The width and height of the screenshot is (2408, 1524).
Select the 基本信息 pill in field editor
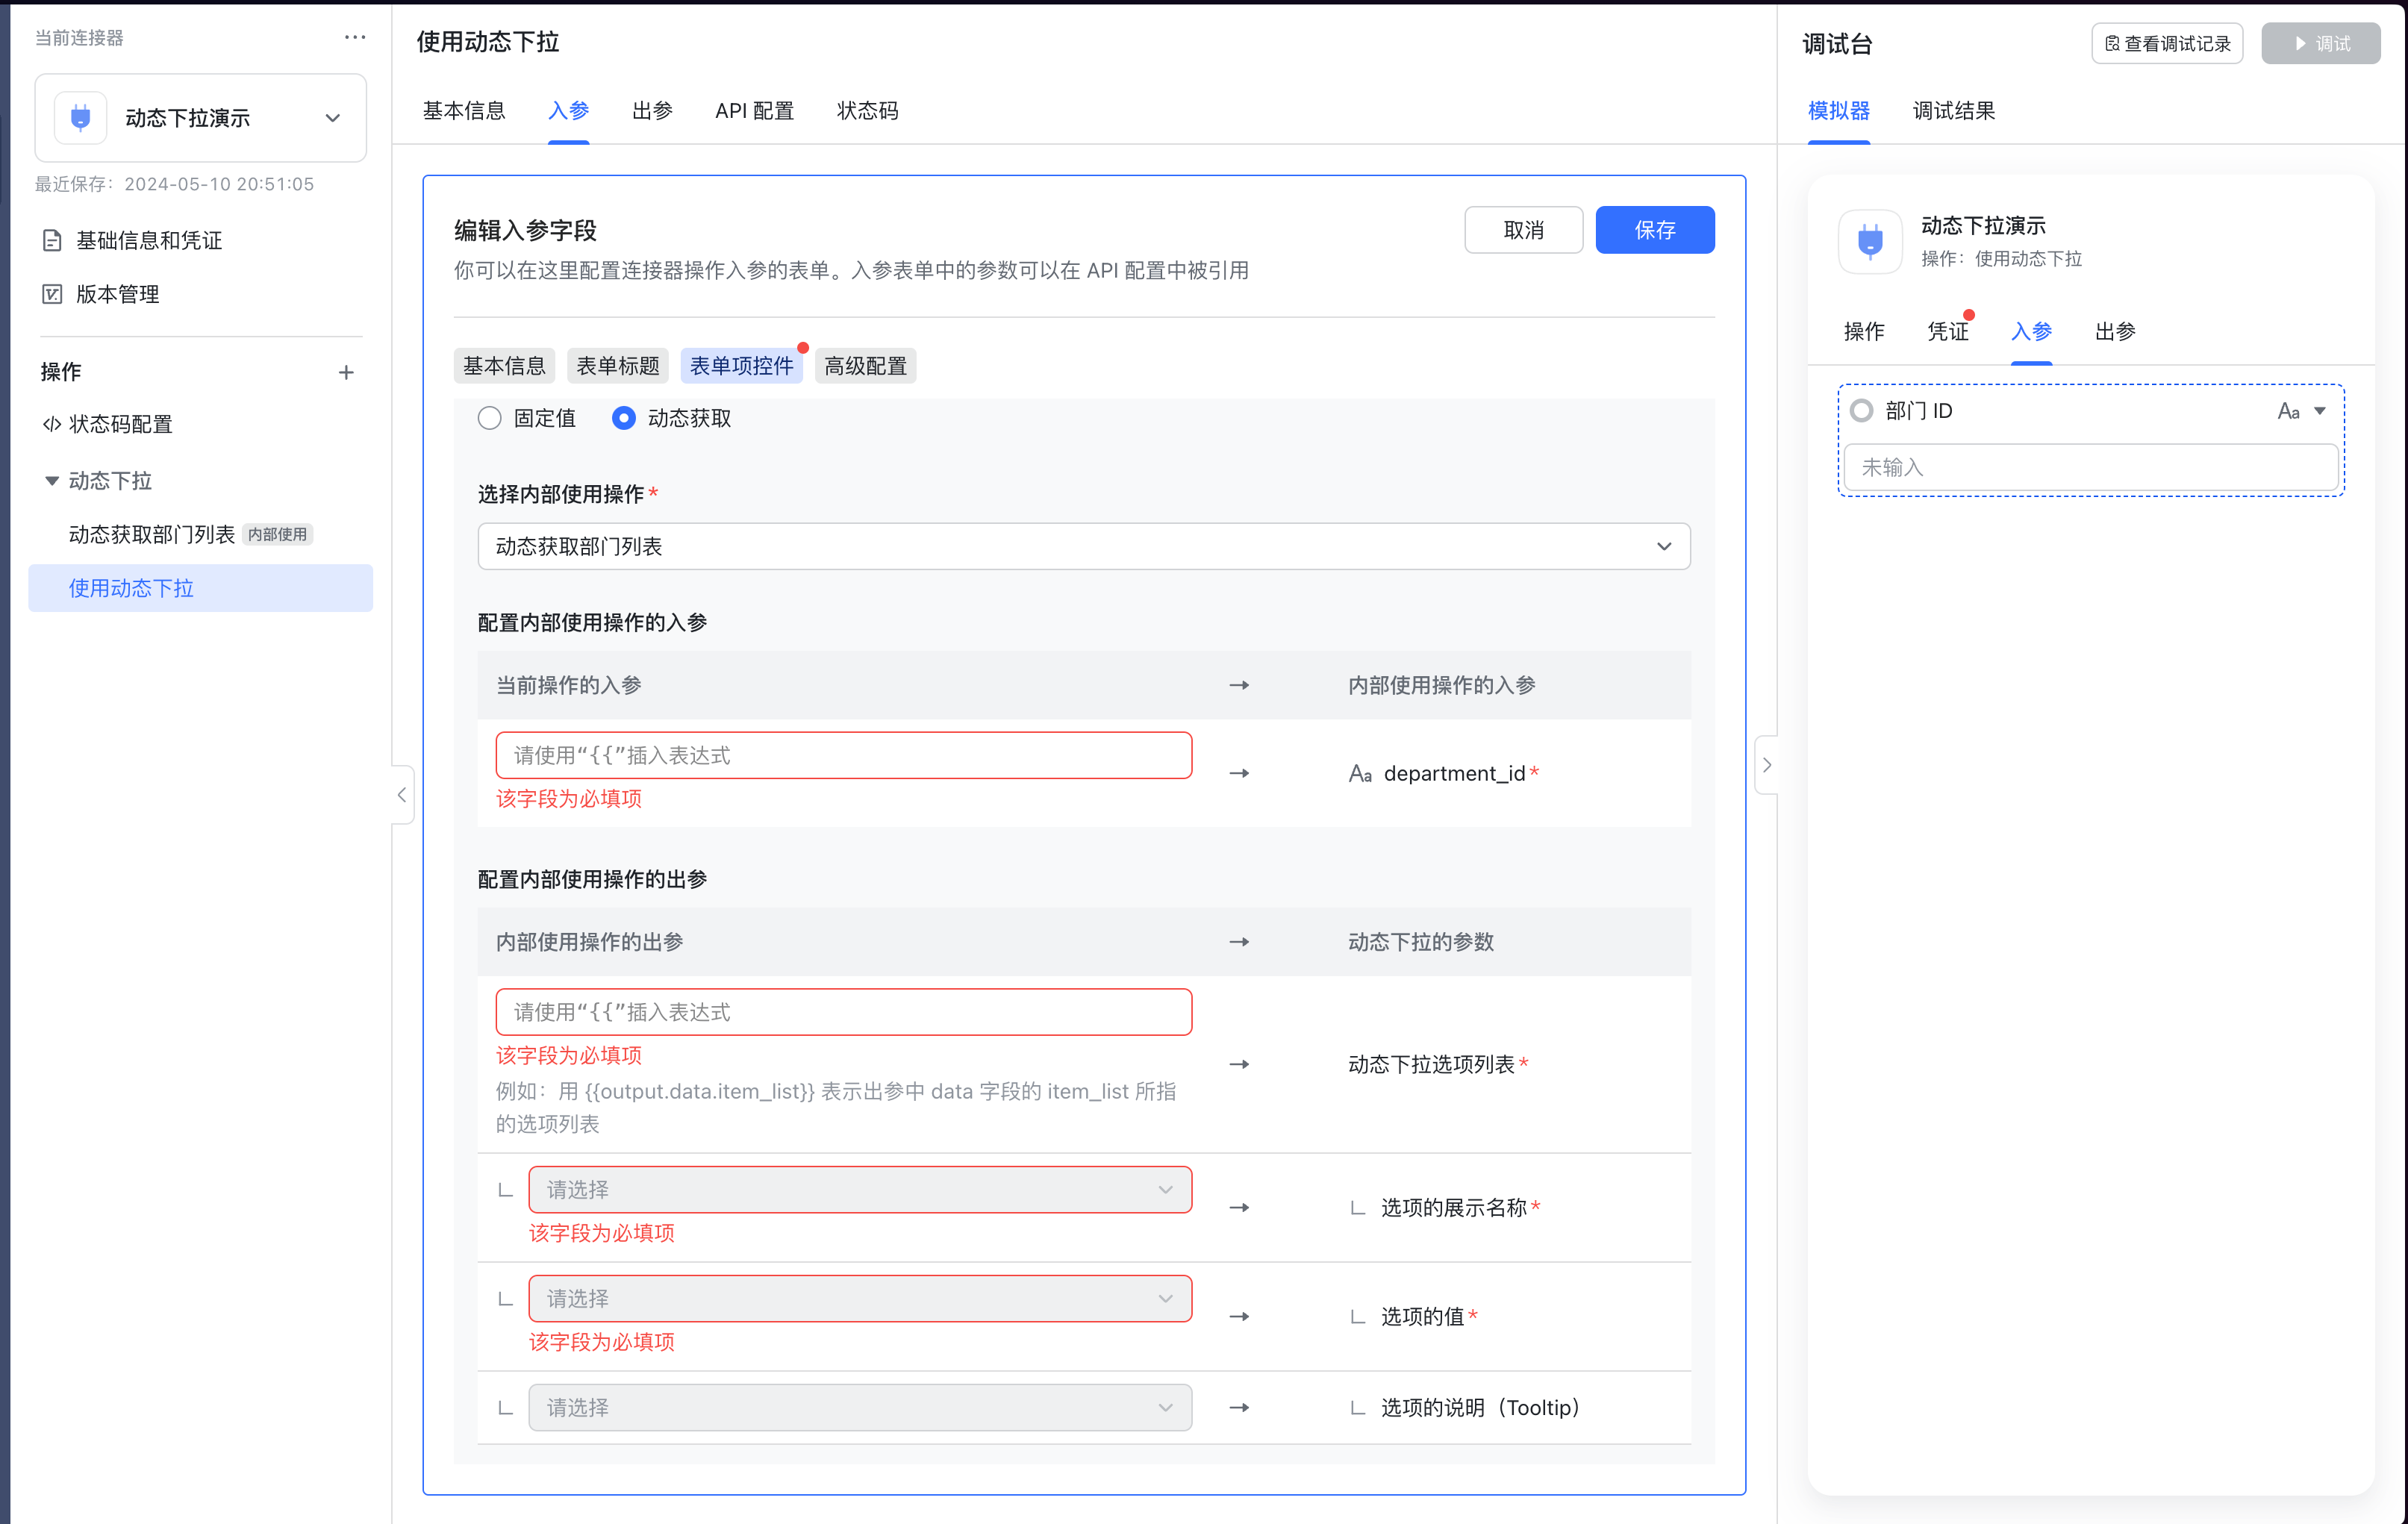tap(504, 366)
